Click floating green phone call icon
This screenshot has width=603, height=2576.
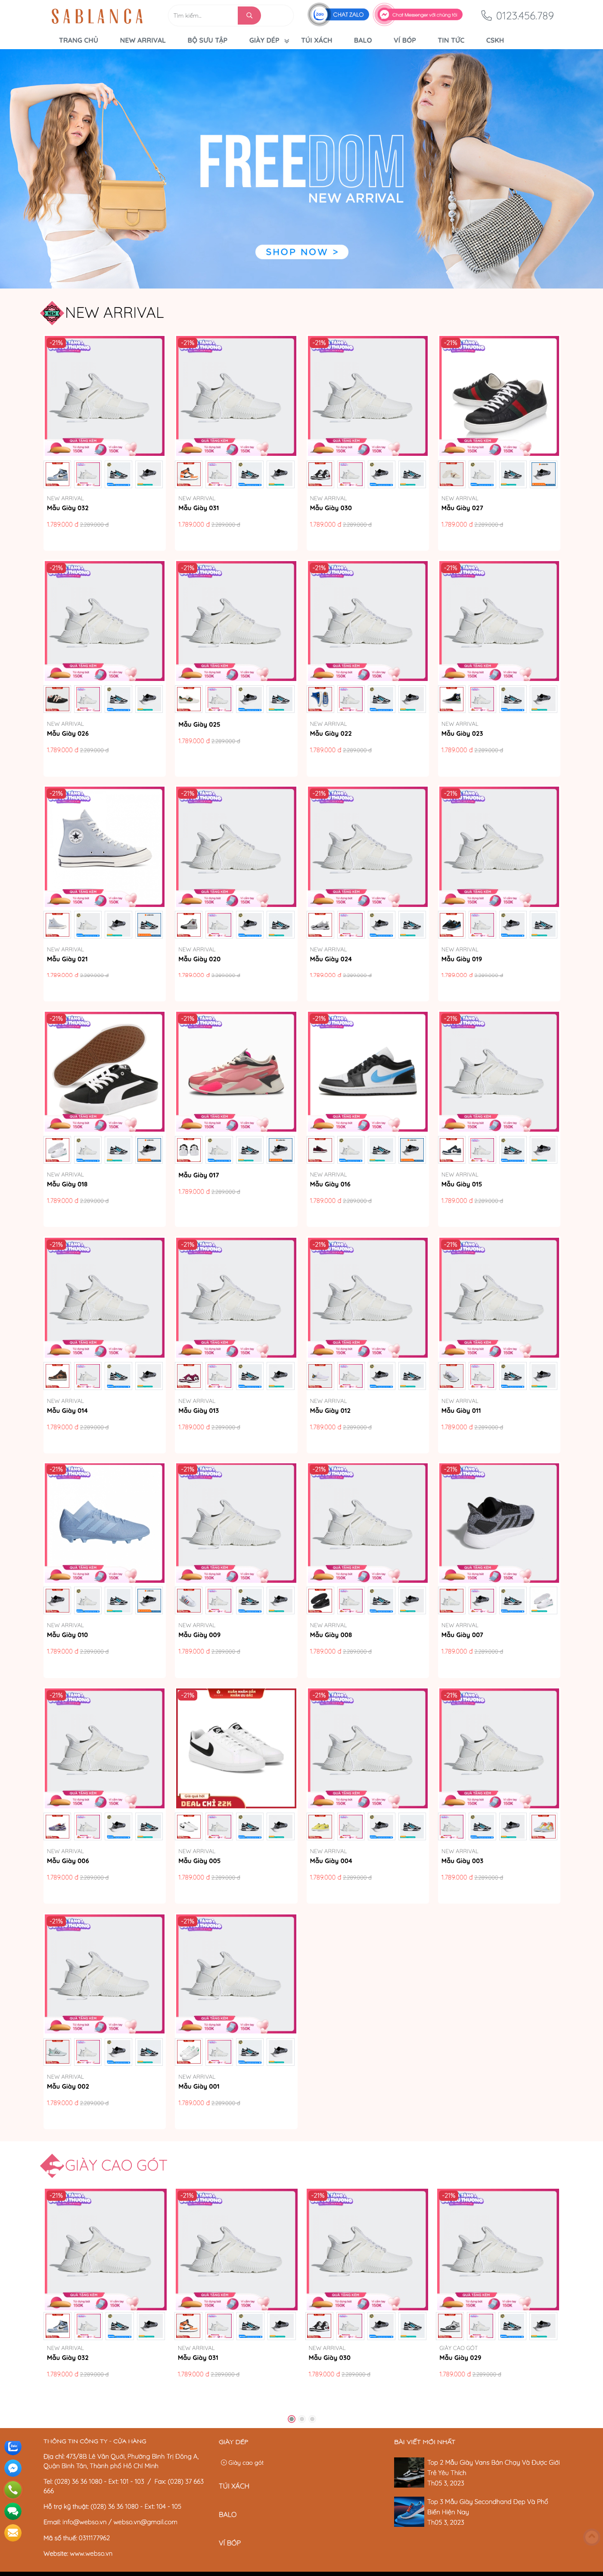(x=13, y=2489)
